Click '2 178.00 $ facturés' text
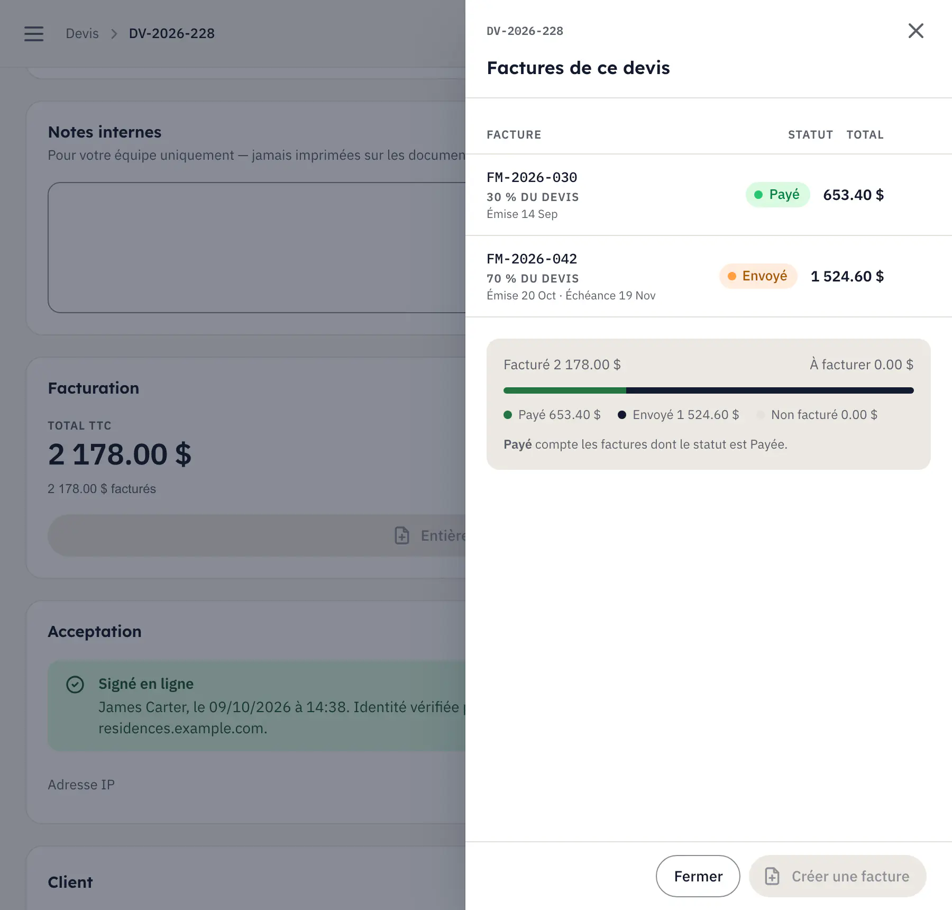The width and height of the screenshot is (952, 910). click(102, 489)
